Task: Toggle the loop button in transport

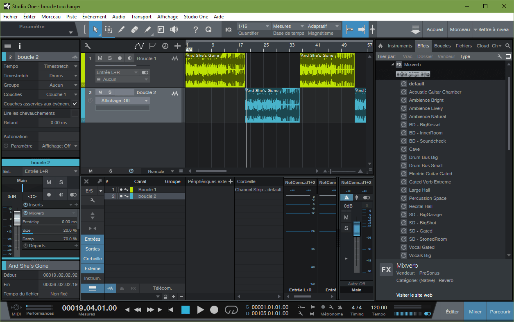Action: pyautogui.click(x=231, y=310)
